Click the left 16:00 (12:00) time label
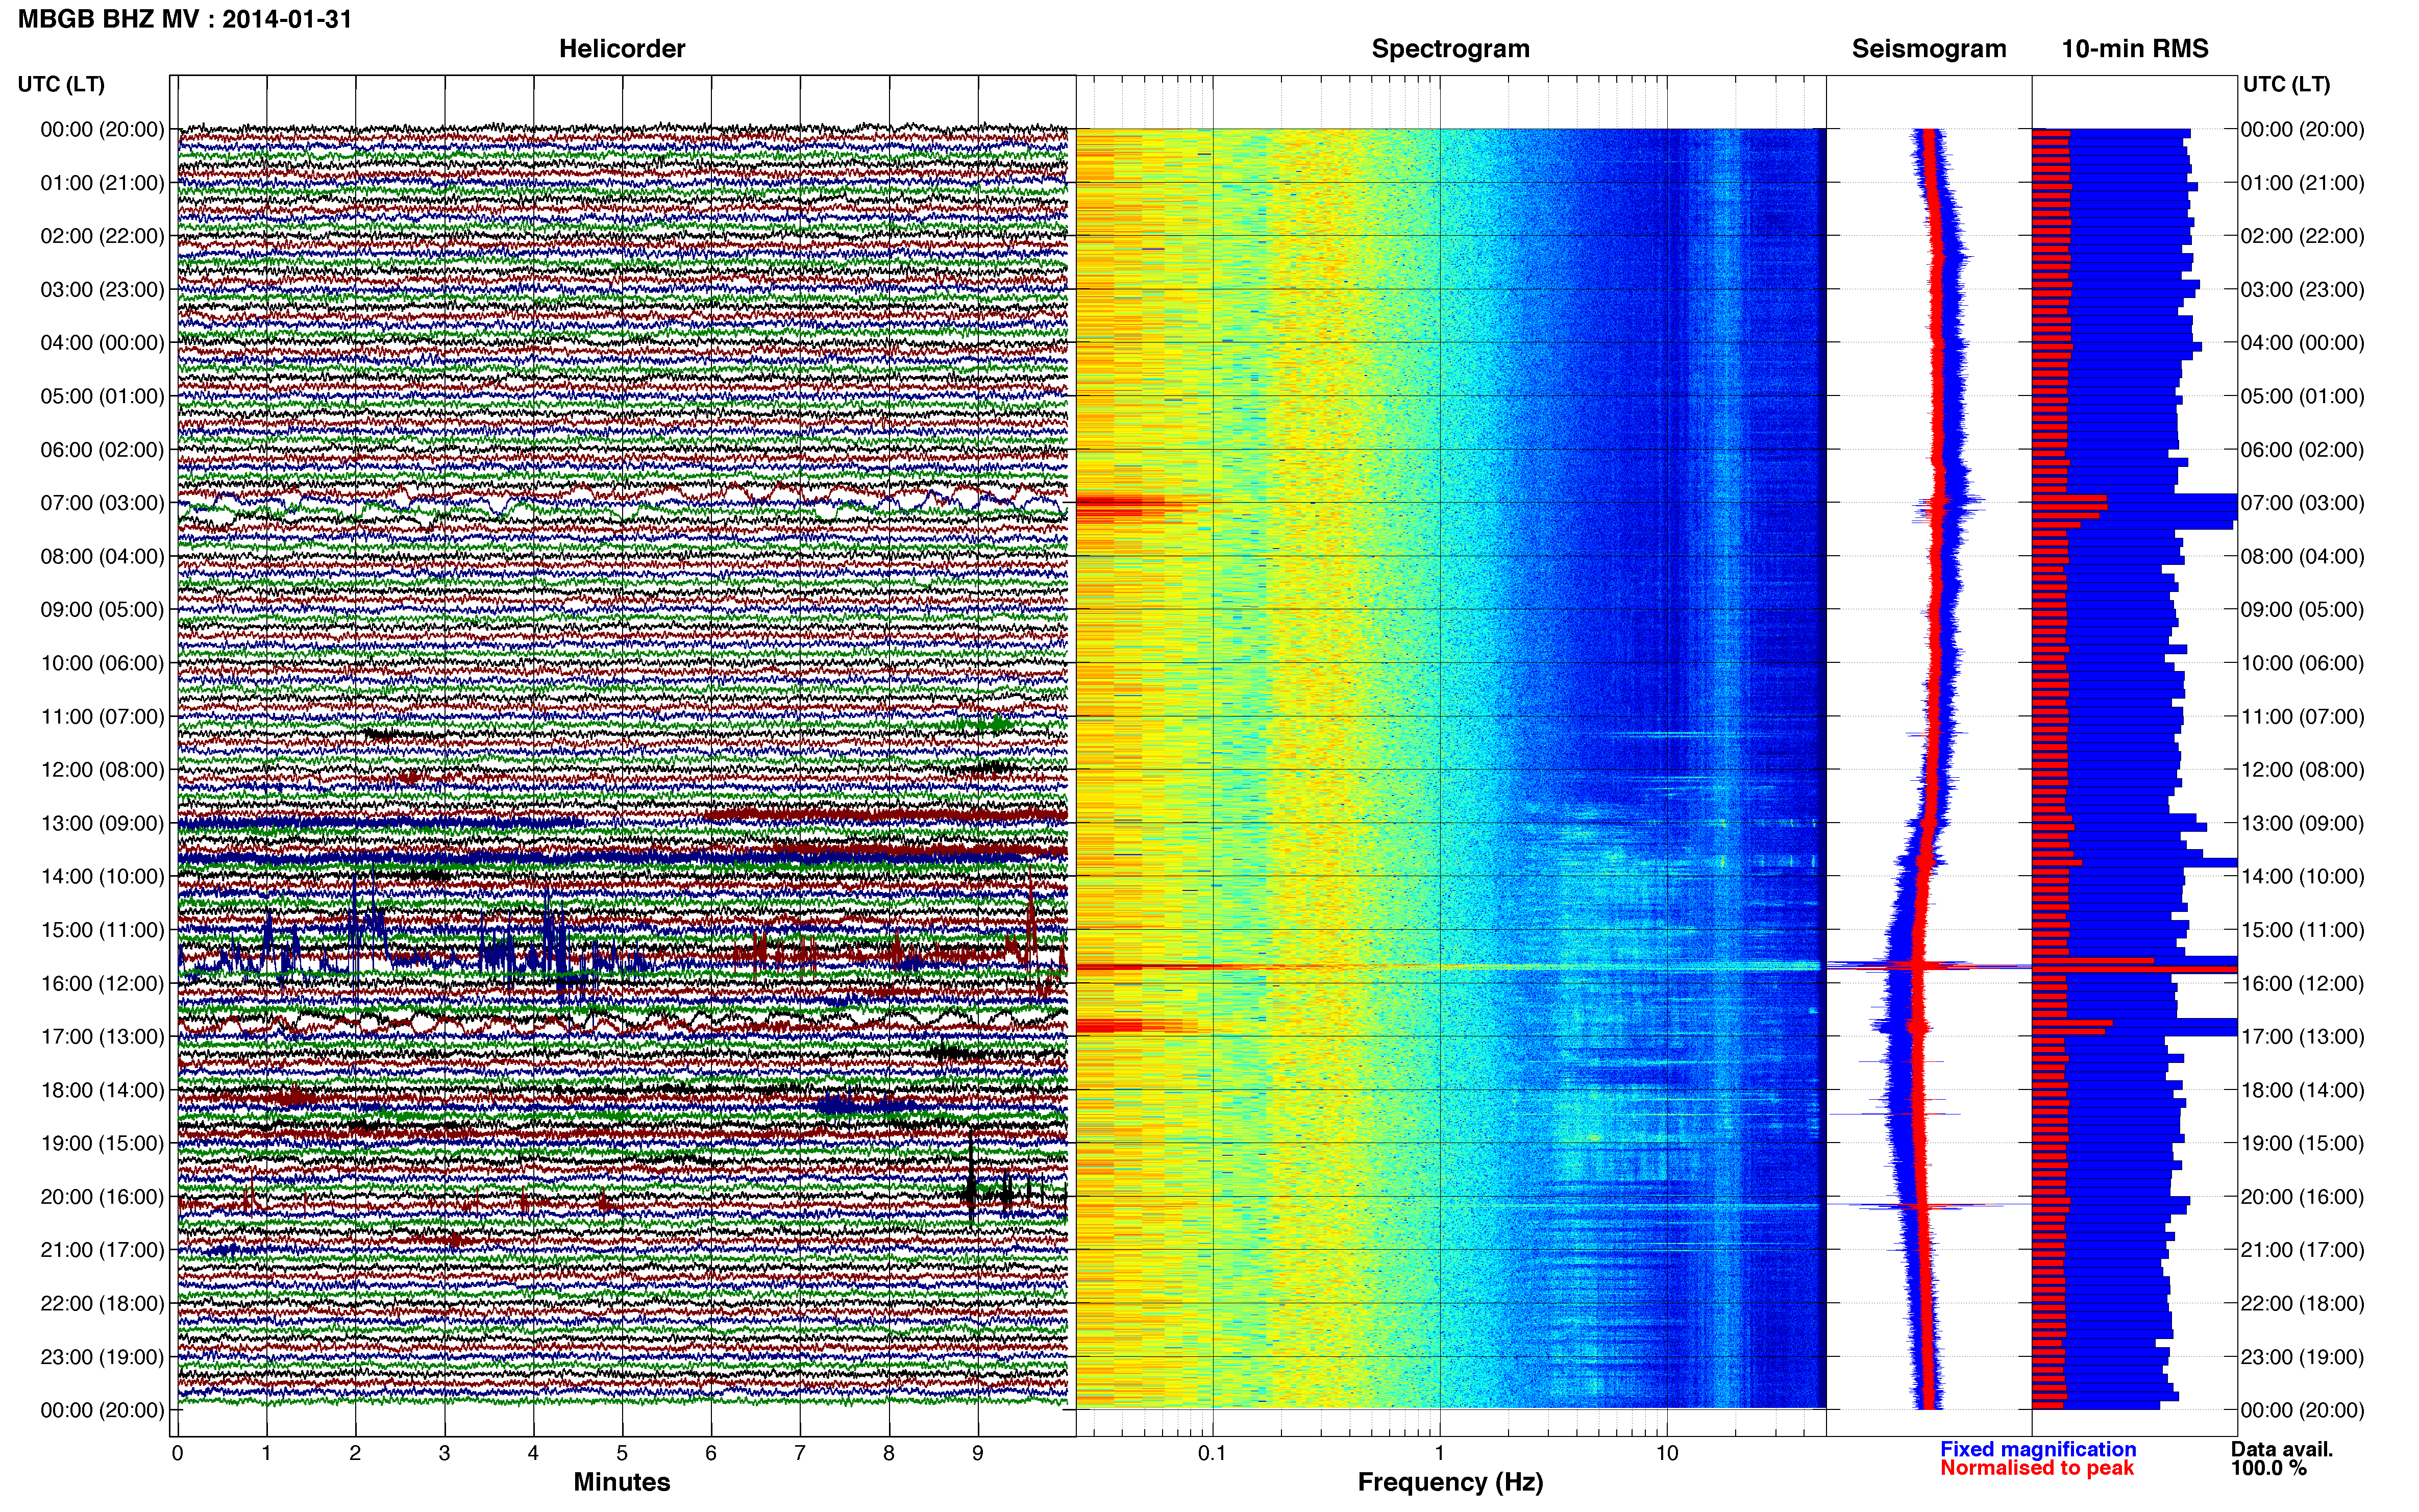The height and width of the screenshot is (1512, 2419). (102, 983)
